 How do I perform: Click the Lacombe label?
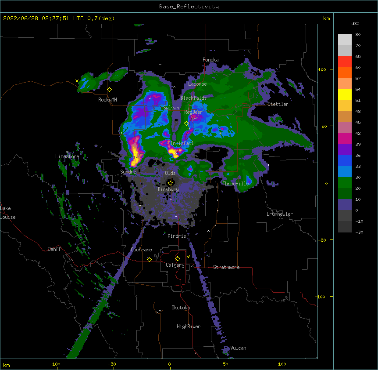pyautogui.click(x=197, y=84)
